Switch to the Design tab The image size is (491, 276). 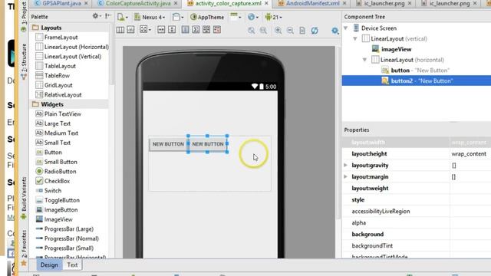(49, 264)
